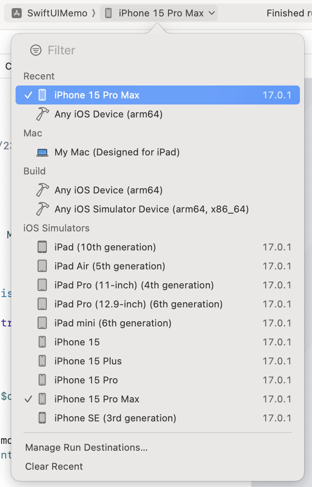The image size is (312, 487).
Task: Click version 17.0.1 on the iPad (10th generation) row
Action: (x=277, y=247)
